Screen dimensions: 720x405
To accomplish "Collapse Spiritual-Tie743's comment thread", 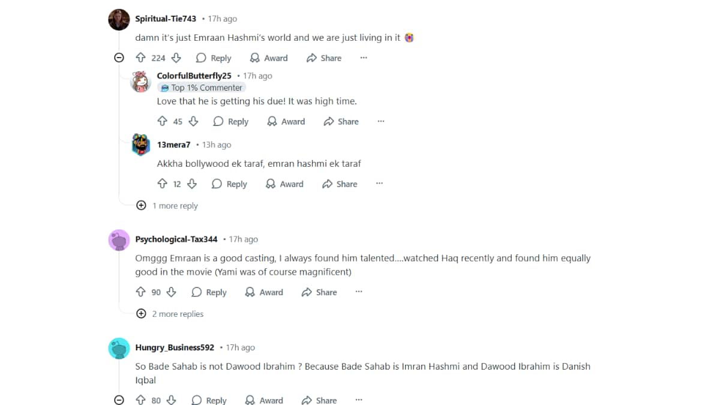I will click(x=119, y=58).
